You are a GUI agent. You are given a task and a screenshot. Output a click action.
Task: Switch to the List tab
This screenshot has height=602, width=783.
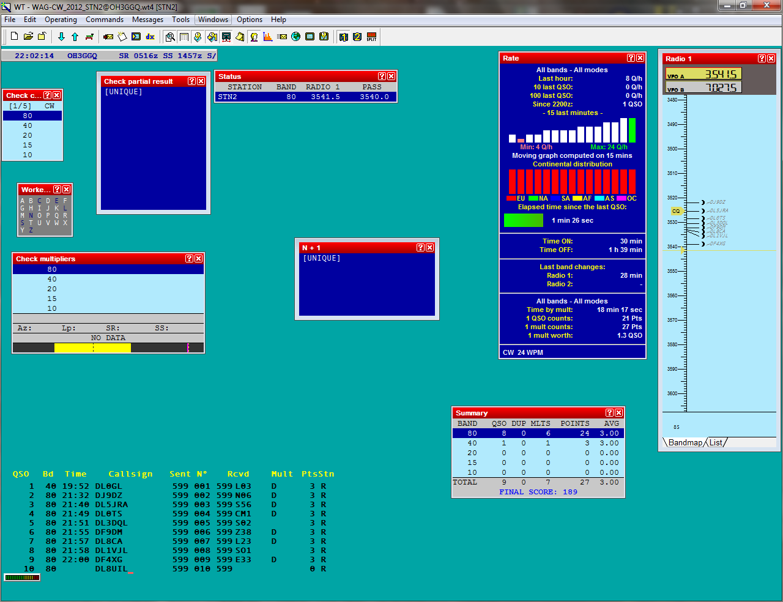(716, 442)
